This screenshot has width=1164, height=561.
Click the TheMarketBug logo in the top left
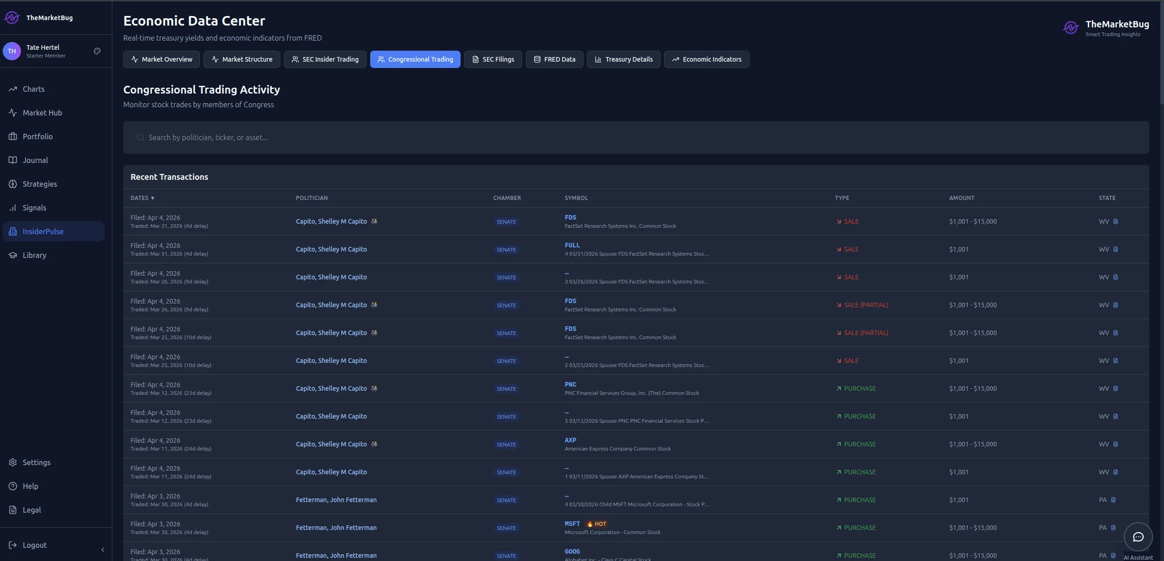click(40, 18)
